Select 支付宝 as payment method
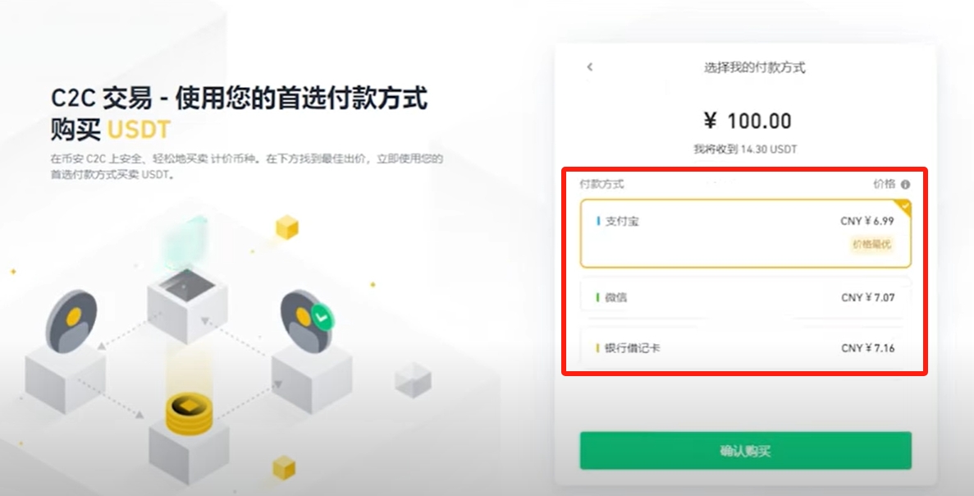The height and width of the screenshot is (496, 974). click(745, 234)
